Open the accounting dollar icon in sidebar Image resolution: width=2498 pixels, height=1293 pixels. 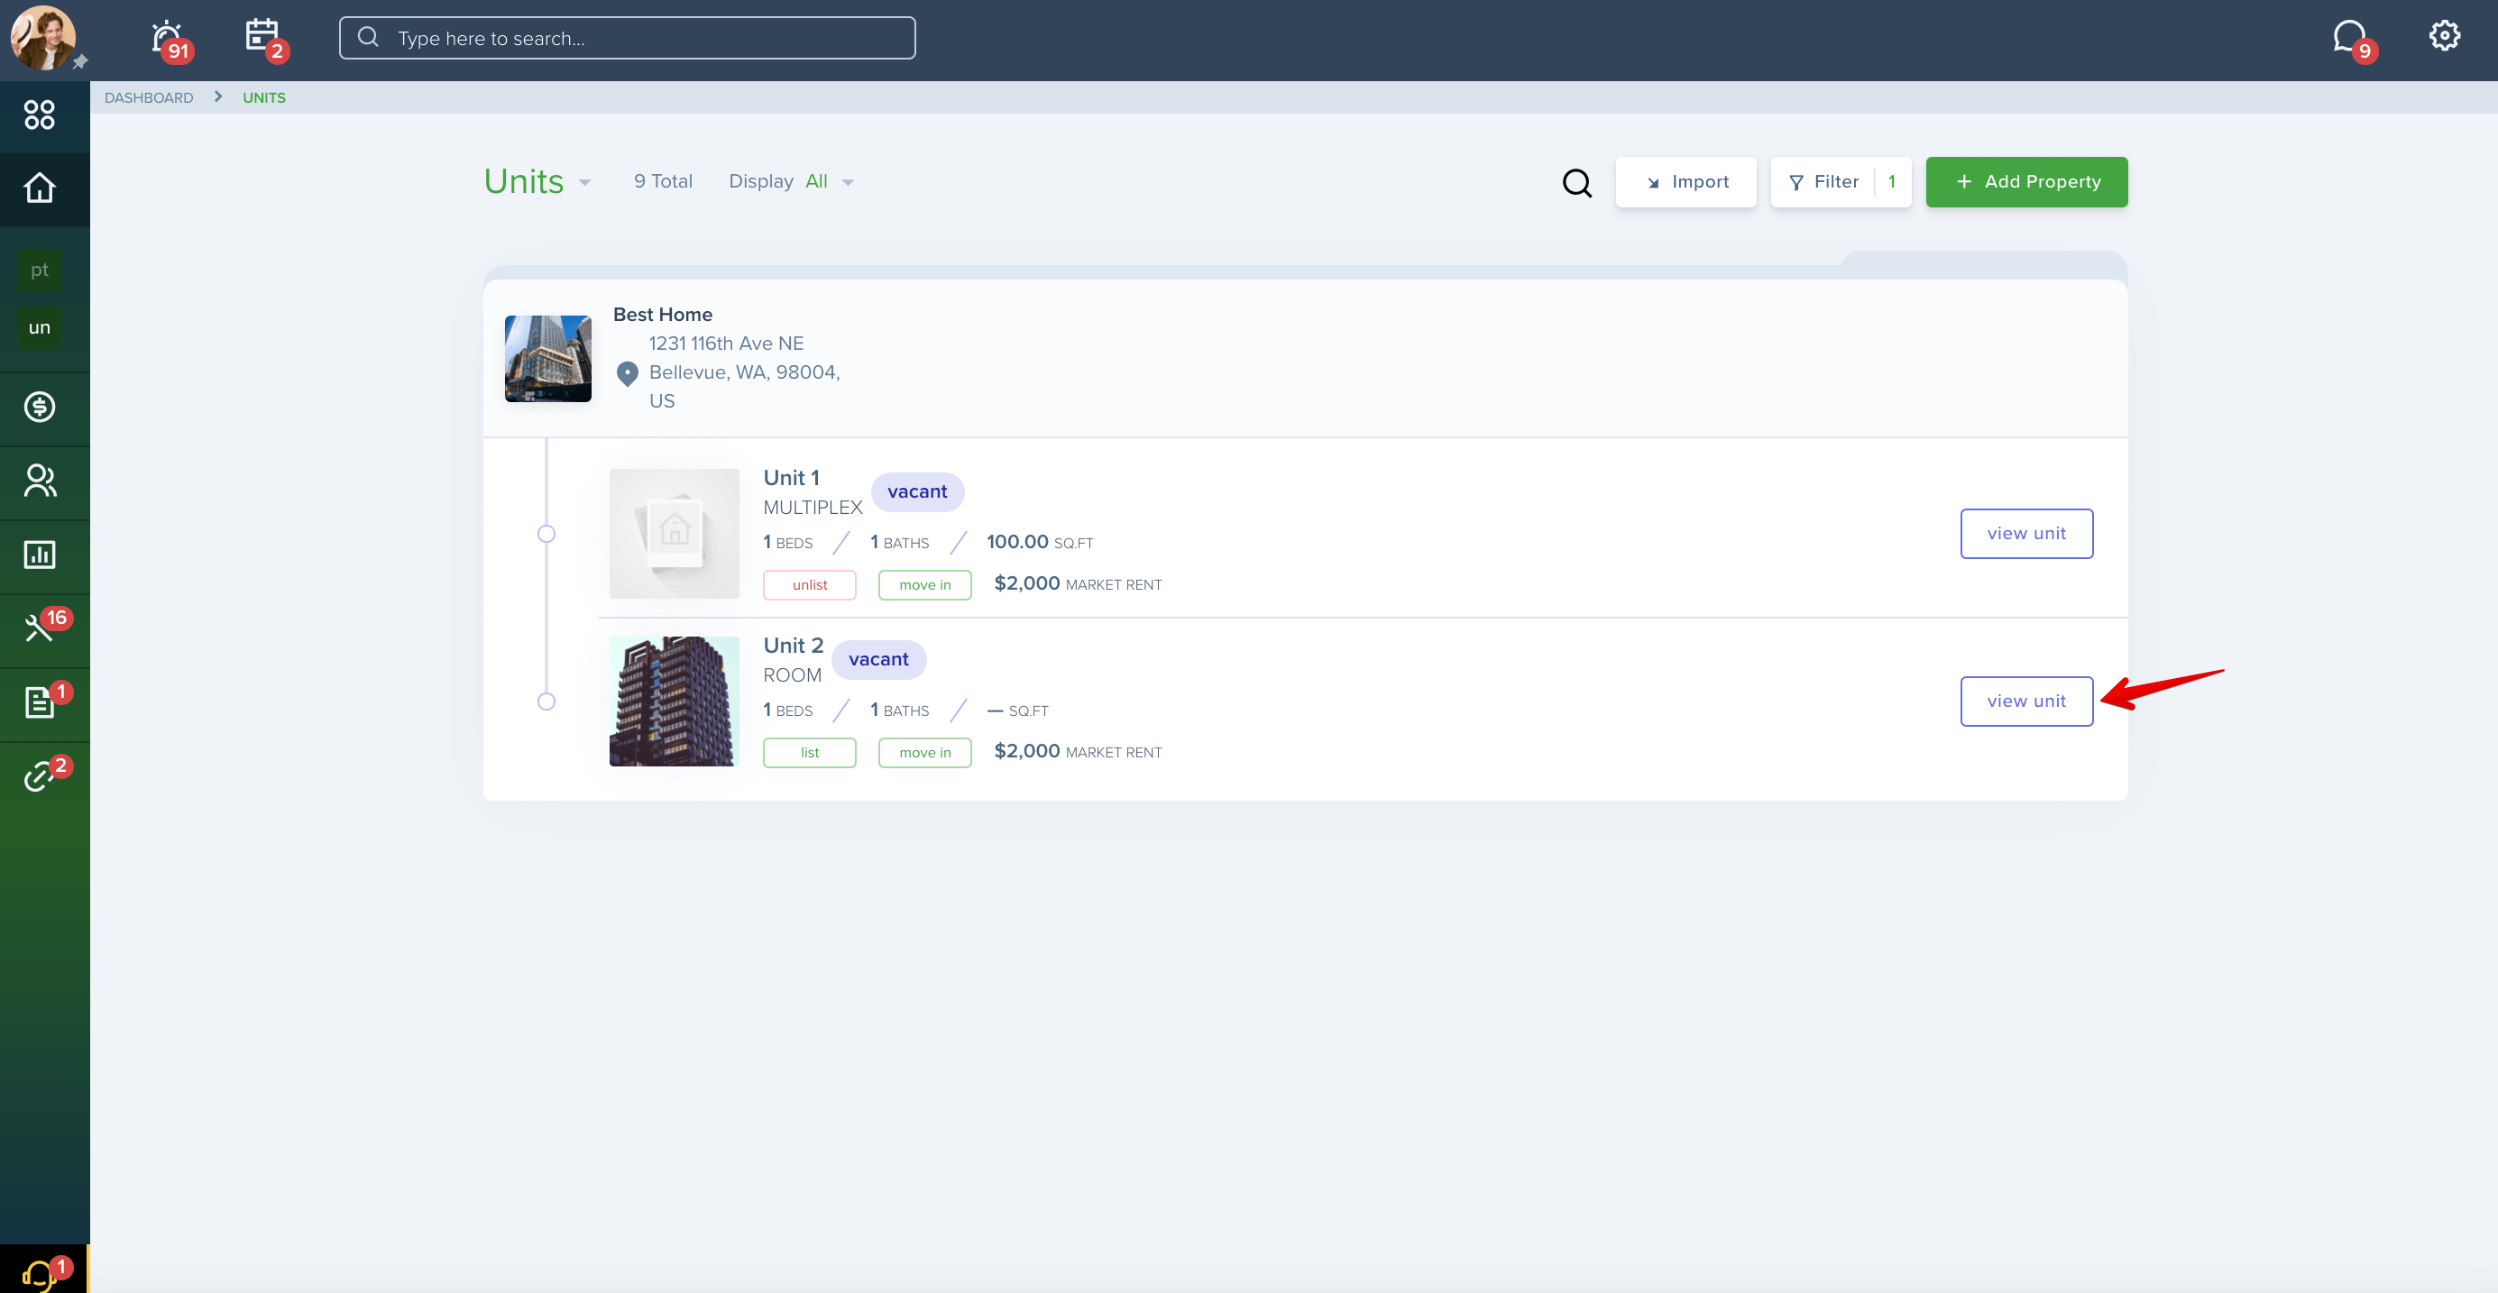coord(40,407)
